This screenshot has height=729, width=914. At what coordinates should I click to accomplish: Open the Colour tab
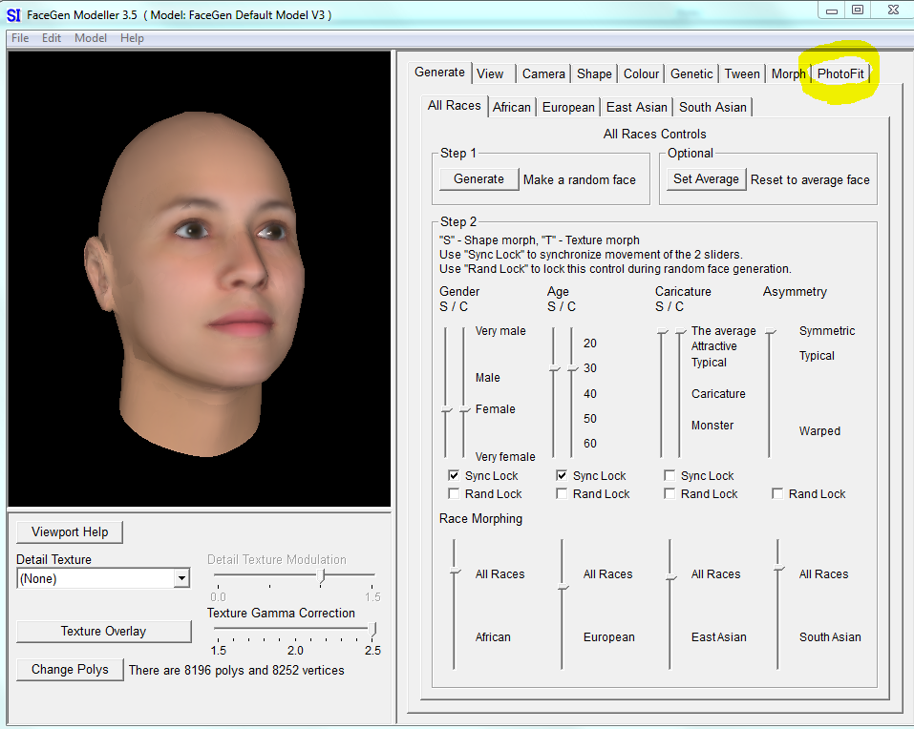click(641, 73)
